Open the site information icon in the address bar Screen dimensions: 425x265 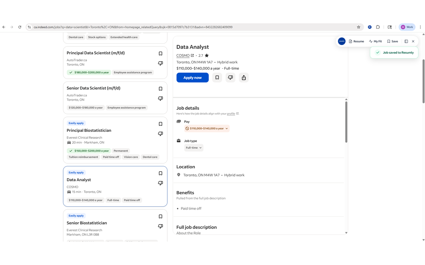[x=29, y=27]
